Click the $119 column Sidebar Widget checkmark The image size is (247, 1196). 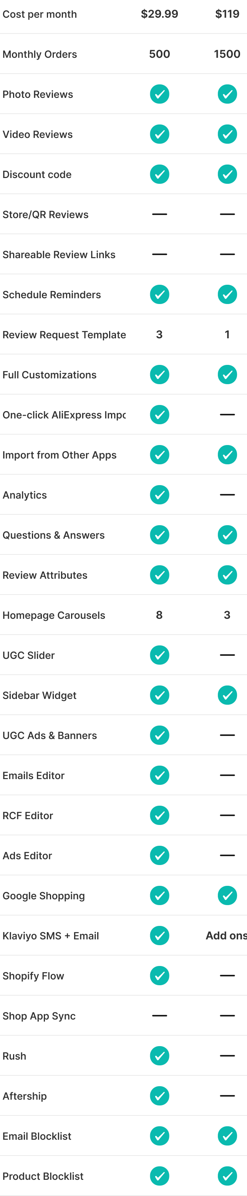tap(227, 695)
